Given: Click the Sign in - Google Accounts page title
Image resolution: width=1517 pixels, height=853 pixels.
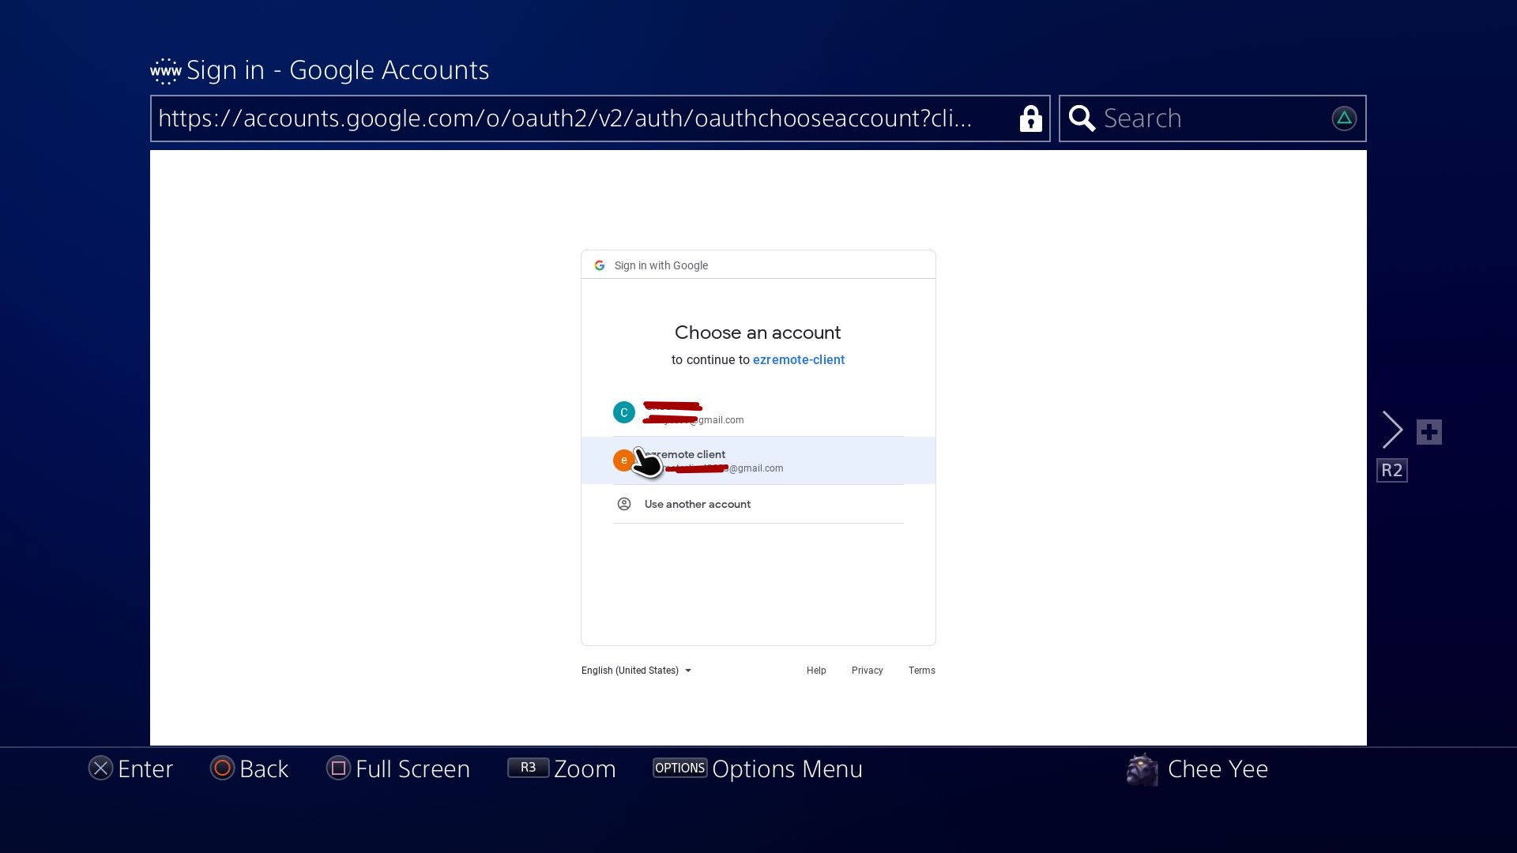Looking at the screenshot, I should tap(337, 70).
